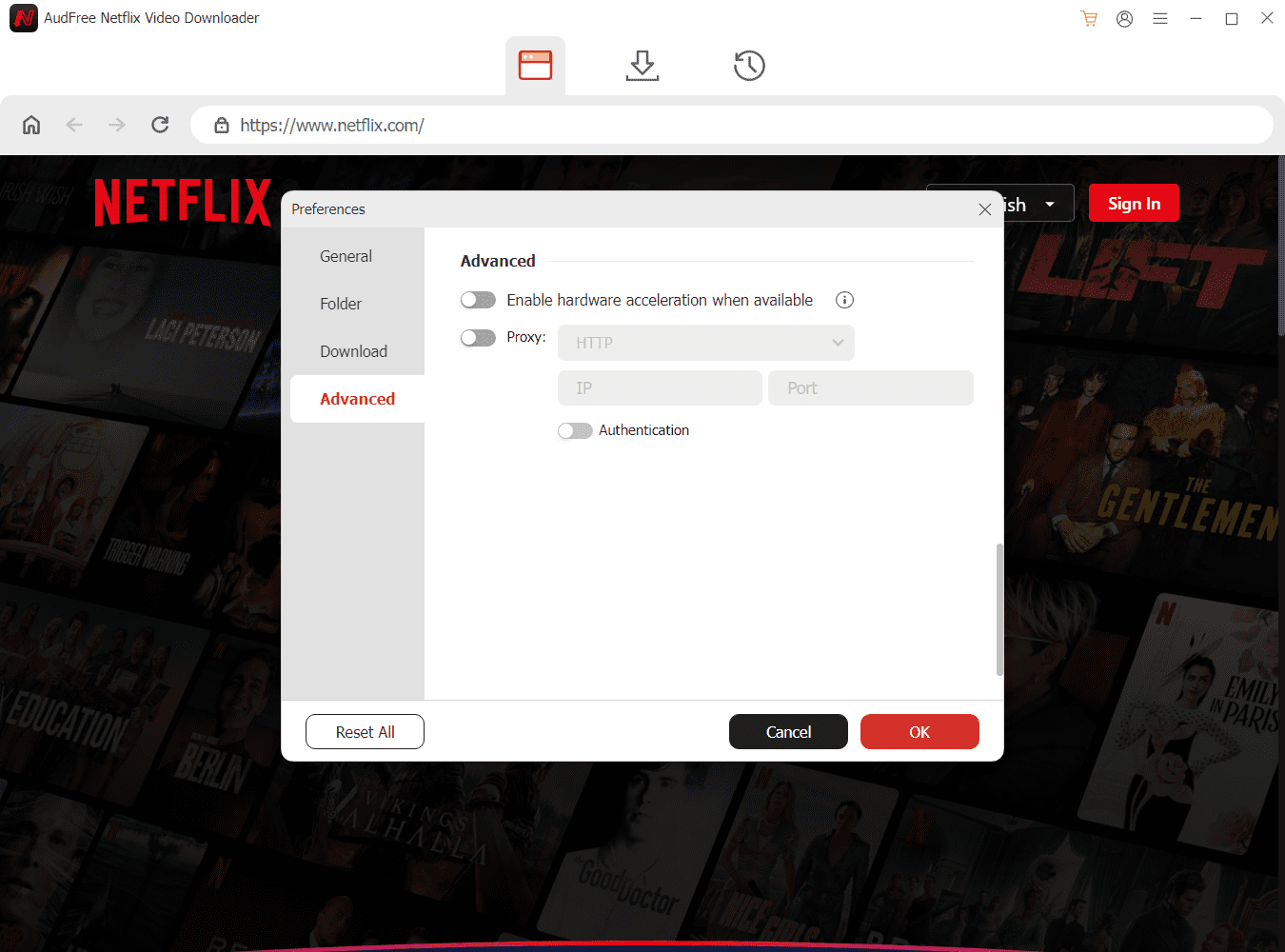Close the Preferences dialog
Image resolution: width=1285 pixels, height=952 pixels.
tap(985, 209)
